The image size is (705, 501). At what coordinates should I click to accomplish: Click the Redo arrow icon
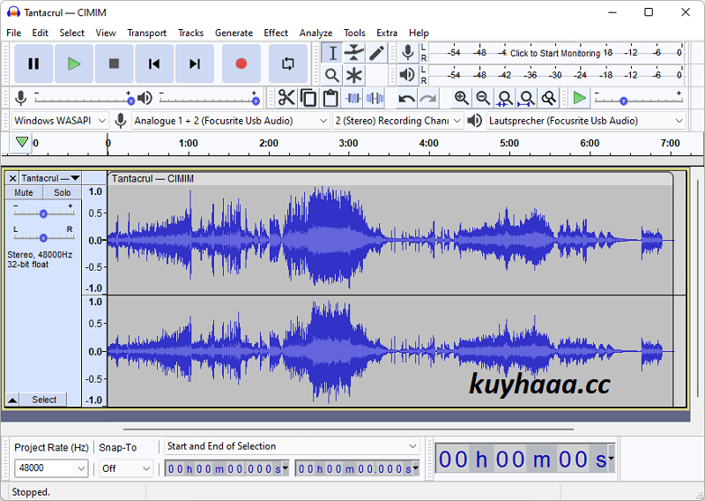[428, 98]
